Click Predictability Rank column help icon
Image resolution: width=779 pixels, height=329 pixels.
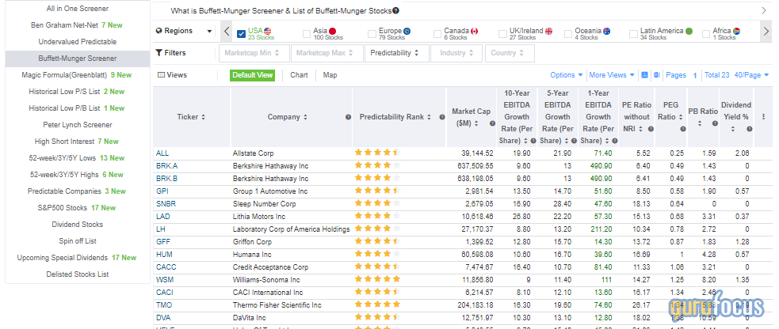tap(441, 117)
